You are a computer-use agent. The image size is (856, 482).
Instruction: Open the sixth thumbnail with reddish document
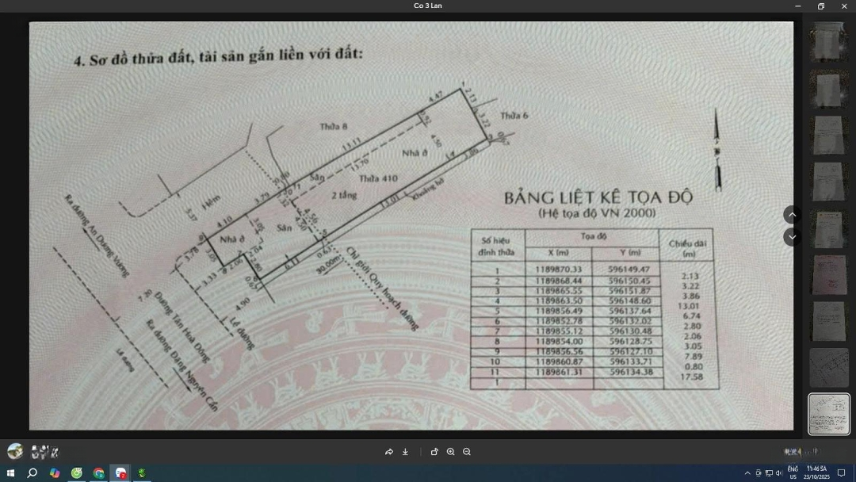[829, 275]
